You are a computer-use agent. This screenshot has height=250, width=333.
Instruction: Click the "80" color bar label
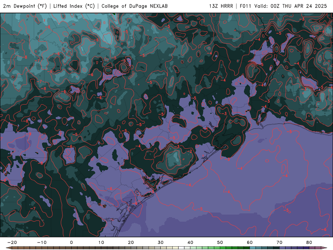point(309,242)
